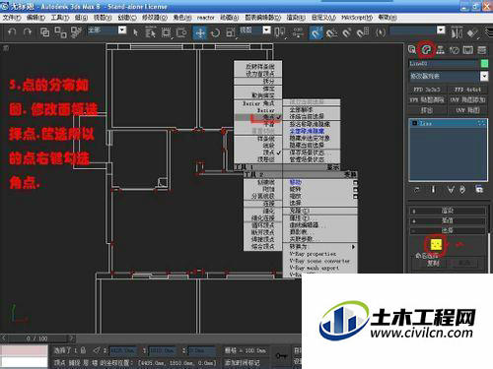
Task: Choose 角点 (Corner) in the quad menu
Action: [258, 117]
